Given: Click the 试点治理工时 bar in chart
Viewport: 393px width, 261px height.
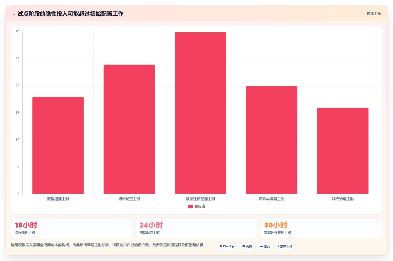Looking at the screenshot, I should pos(343,151).
